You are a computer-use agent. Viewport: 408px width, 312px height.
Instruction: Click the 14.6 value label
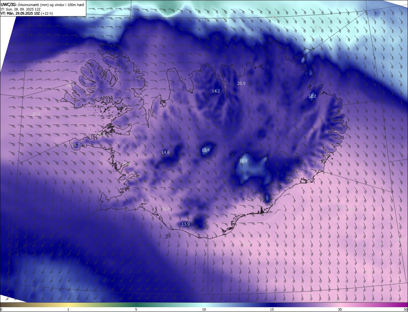[x=165, y=152]
